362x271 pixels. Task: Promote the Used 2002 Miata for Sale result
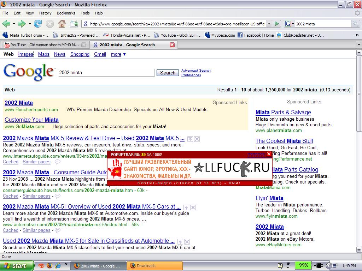coord(180,241)
